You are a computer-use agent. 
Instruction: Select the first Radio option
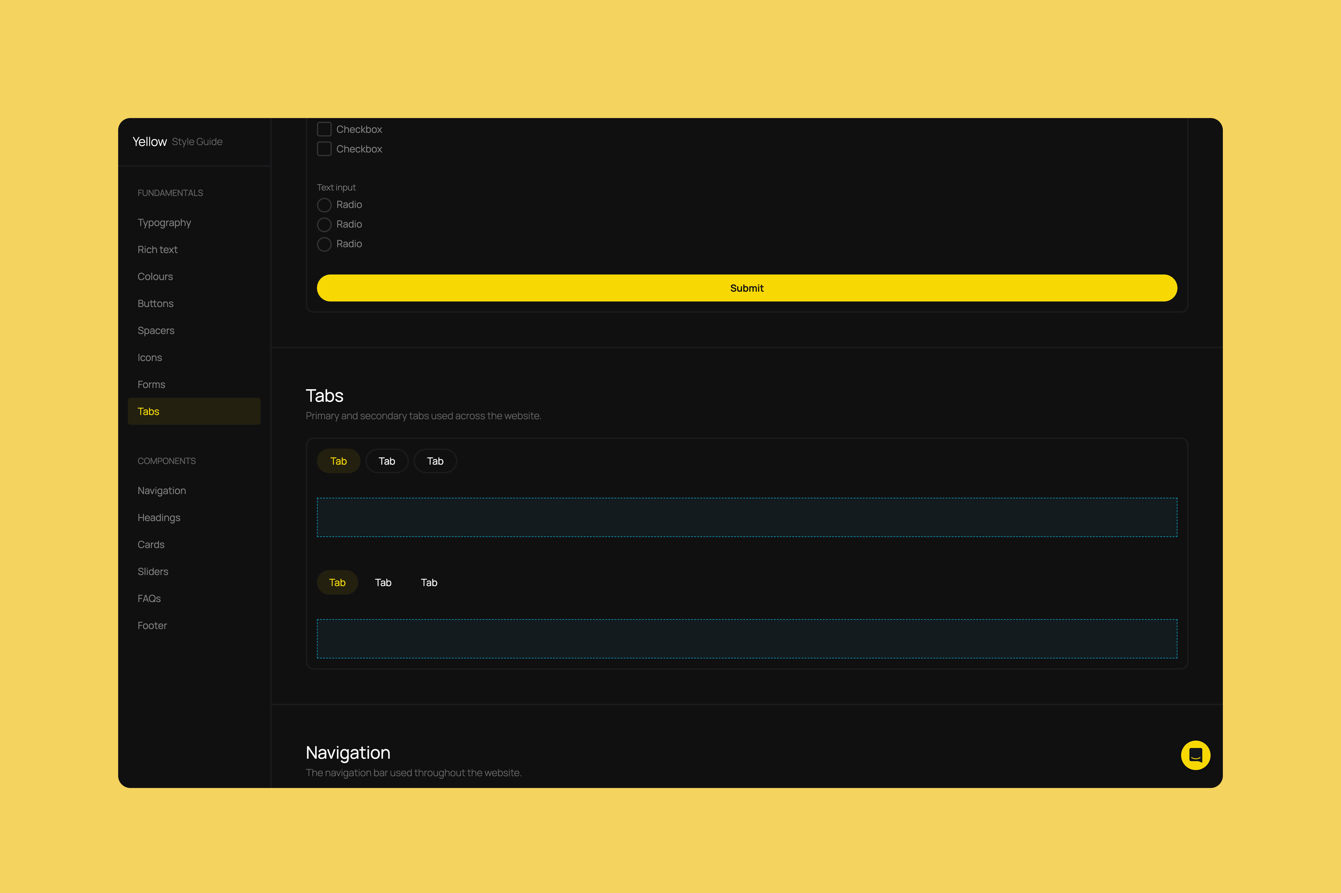[x=324, y=205]
